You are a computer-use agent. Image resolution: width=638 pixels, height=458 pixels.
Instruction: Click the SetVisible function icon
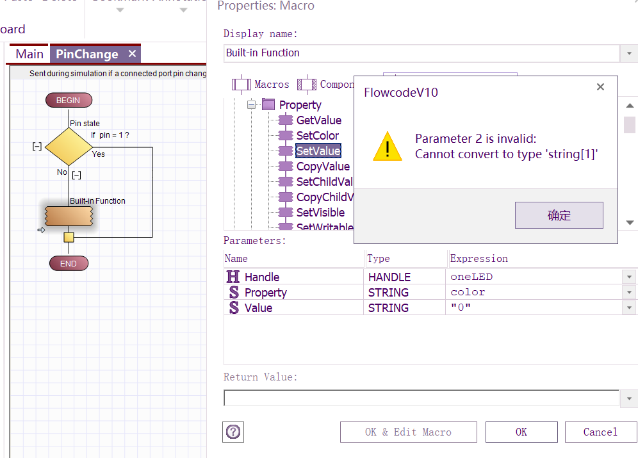286,212
